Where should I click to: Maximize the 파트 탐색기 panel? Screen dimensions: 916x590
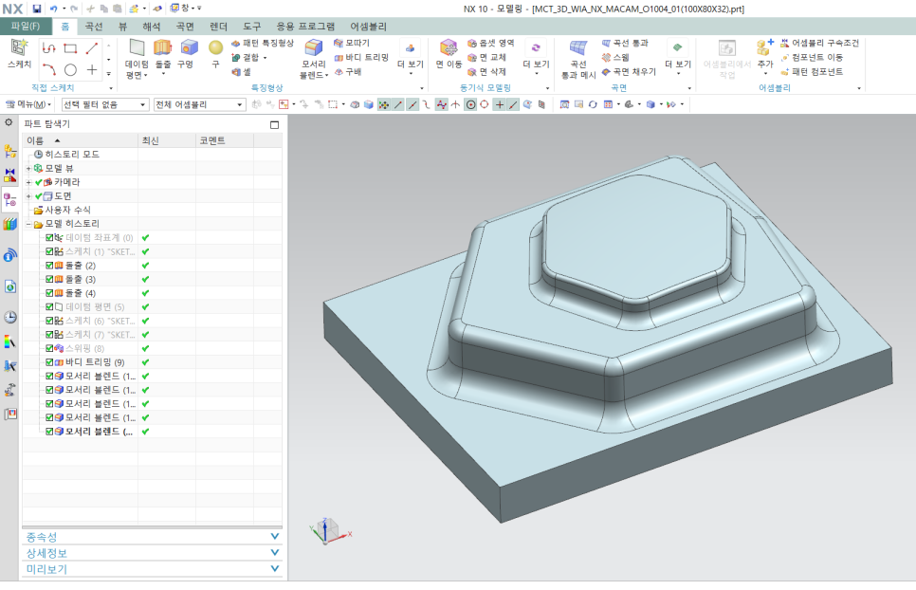[275, 124]
